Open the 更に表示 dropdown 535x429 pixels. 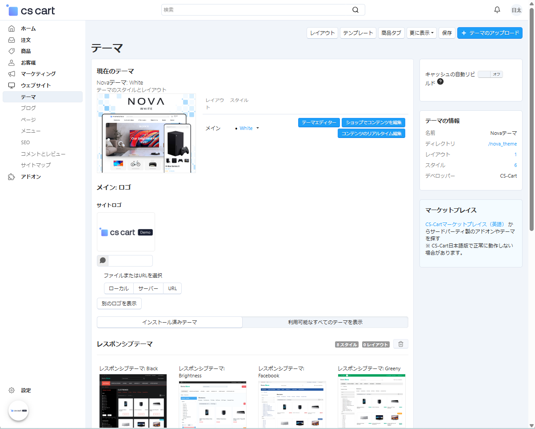[421, 33]
